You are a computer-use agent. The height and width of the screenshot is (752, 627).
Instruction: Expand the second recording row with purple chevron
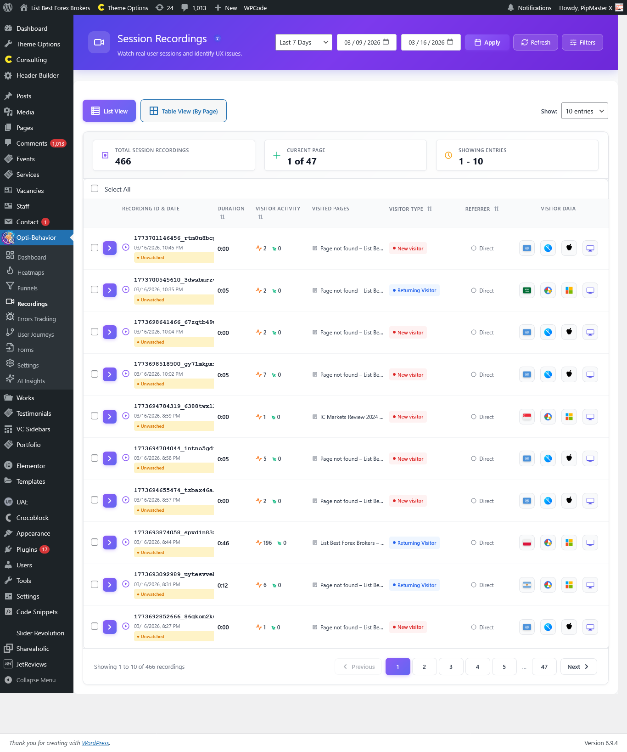click(x=110, y=290)
